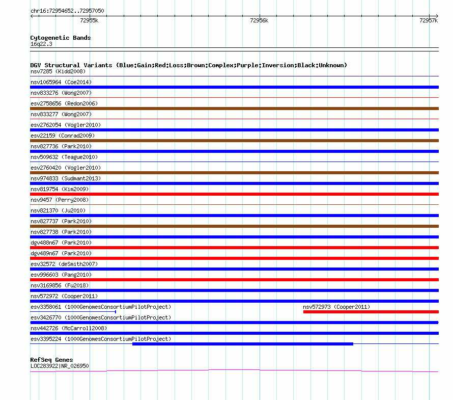This screenshot has height=400, width=453.
Task: Click the 72956k ruler tick label
Action: pyautogui.click(x=259, y=20)
